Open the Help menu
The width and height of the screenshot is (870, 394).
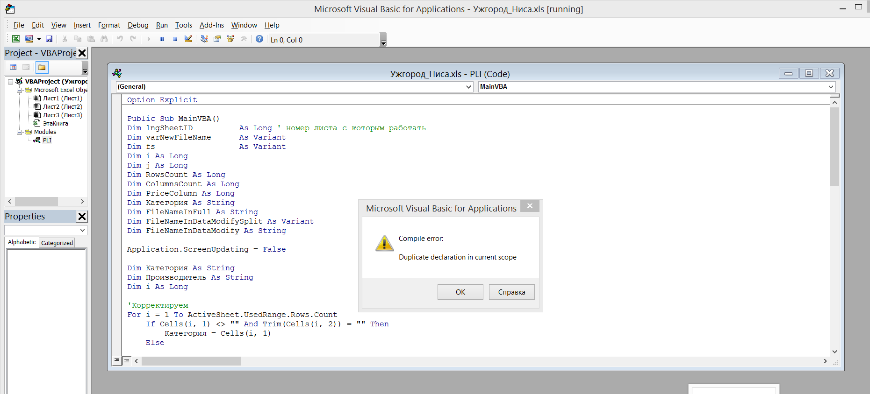272,25
